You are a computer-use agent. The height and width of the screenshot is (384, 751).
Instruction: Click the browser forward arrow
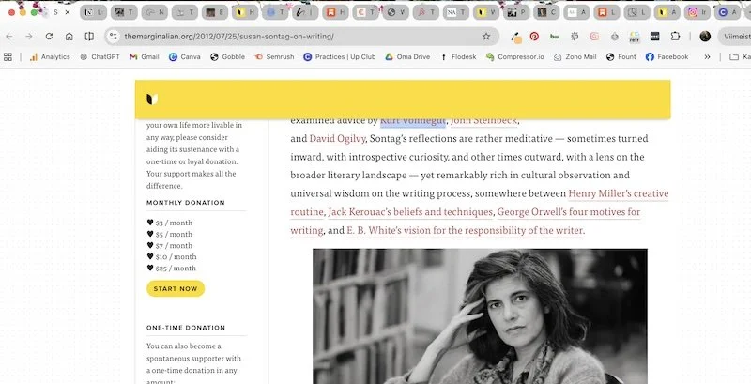(x=29, y=37)
